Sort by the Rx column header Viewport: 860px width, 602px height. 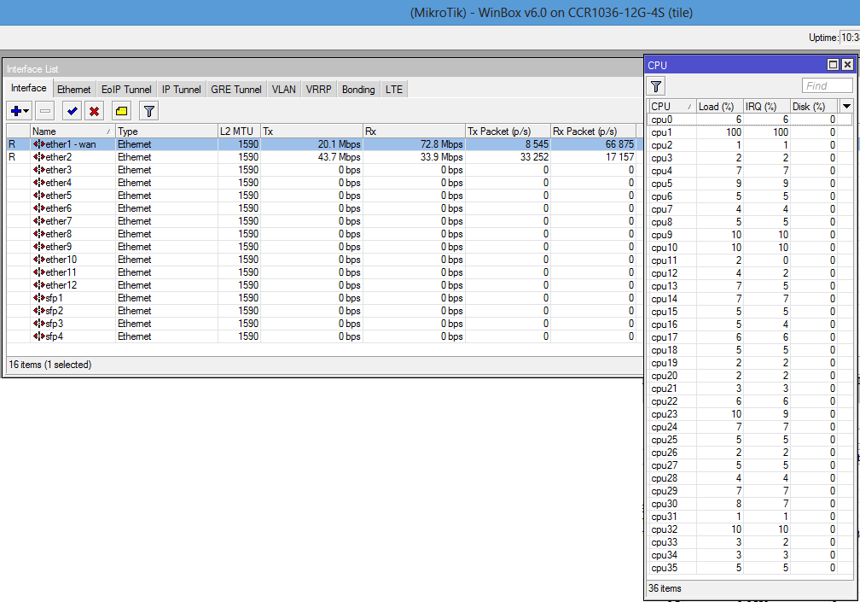pos(414,132)
